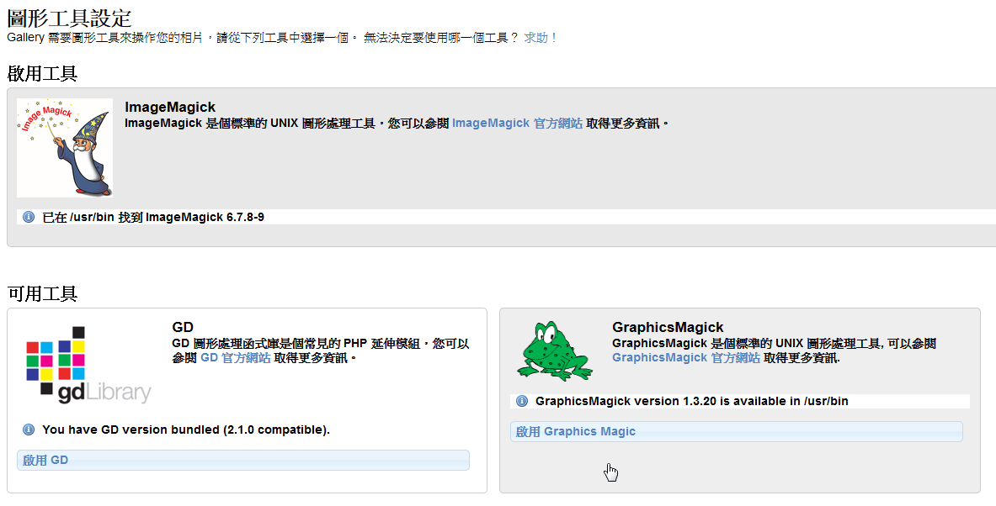
Task: Click the ImageMagick wizard logo
Action: (65, 147)
